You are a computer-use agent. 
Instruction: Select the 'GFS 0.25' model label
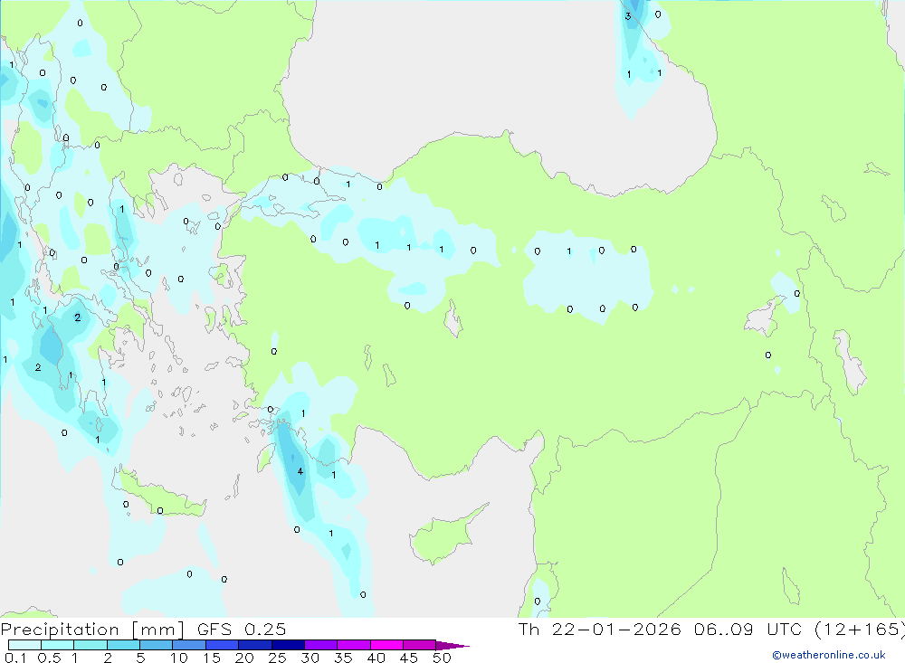[242, 630]
